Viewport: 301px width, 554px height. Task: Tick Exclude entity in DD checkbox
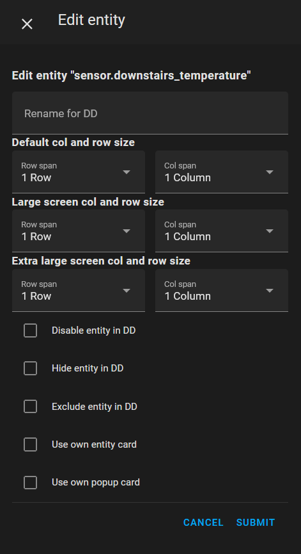[30, 407]
